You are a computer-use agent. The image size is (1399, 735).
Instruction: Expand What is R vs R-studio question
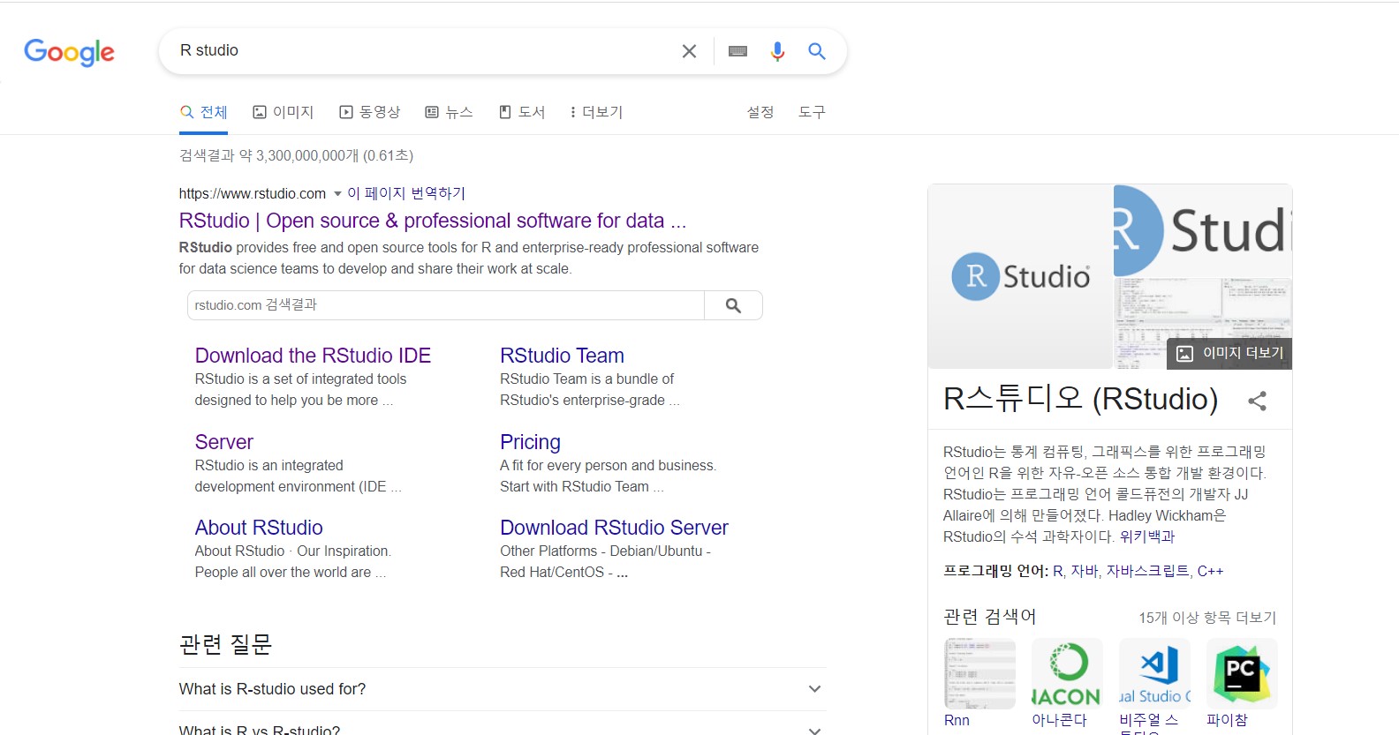coord(503,728)
